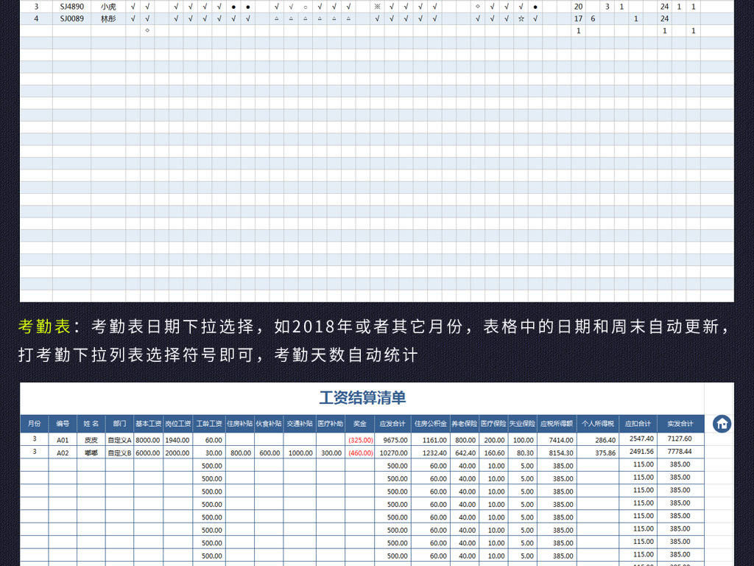Click the 月份 column header

coord(34,424)
